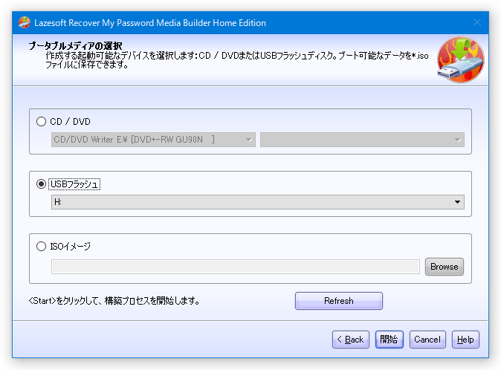Click the Lazesoft app icon in title bar
501x370 pixels.
tap(25, 23)
